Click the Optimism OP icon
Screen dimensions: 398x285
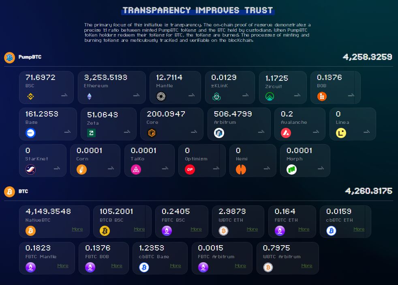pyautogui.click(x=189, y=169)
